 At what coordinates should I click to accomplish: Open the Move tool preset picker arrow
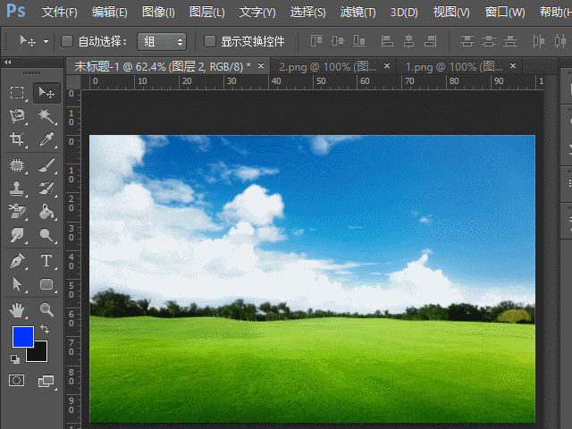[x=46, y=42]
